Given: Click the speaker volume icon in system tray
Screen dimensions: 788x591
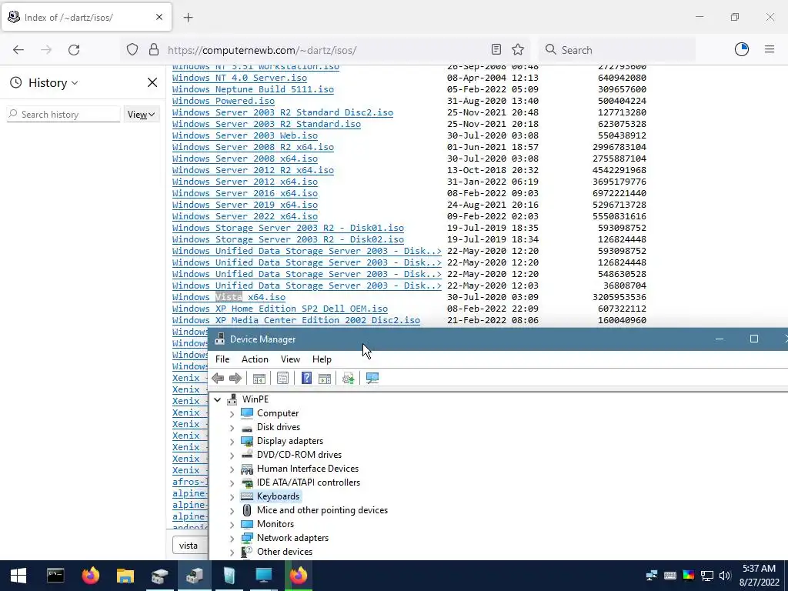Looking at the screenshot, I should 725,576.
